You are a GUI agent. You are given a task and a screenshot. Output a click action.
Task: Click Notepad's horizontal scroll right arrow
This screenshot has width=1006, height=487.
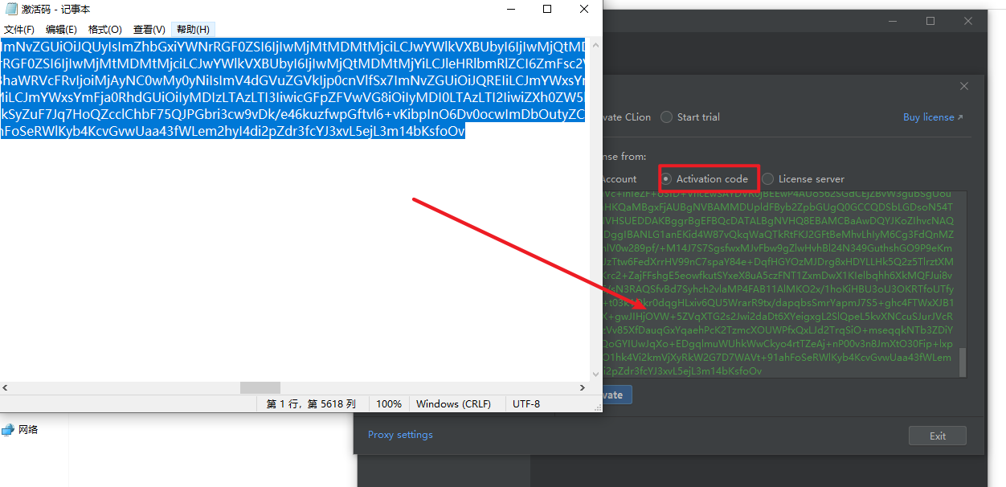tap(583, 387)
